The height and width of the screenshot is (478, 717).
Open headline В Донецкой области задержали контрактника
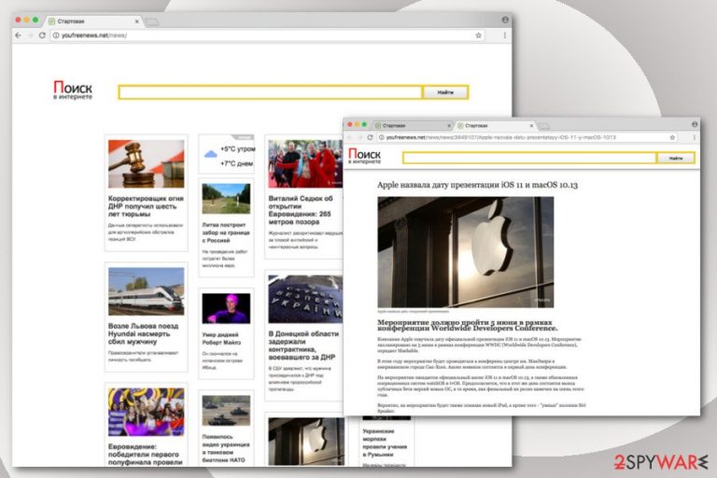click(x=304, y=345)
